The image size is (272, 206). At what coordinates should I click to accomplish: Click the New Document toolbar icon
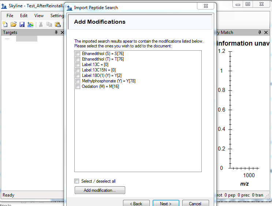tap(5, 24)
